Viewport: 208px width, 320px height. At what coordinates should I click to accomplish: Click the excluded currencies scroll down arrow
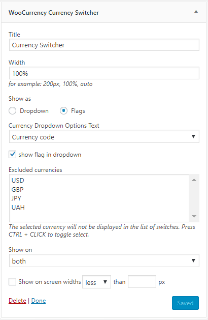click(x=194, y=216)
